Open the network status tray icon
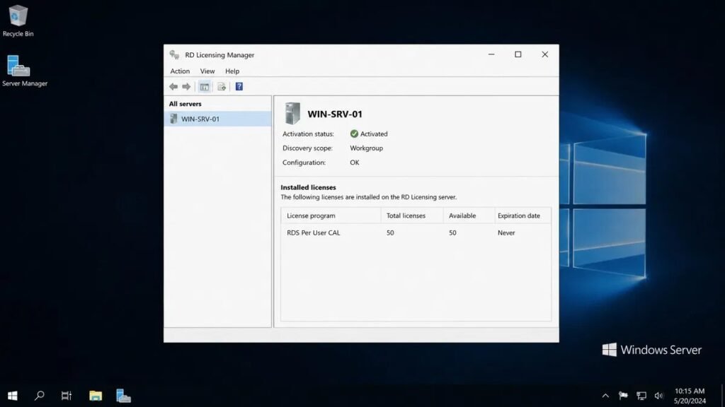Image resolution: width=725 pixels, height=407 pixels. click(x=641, y=396)
